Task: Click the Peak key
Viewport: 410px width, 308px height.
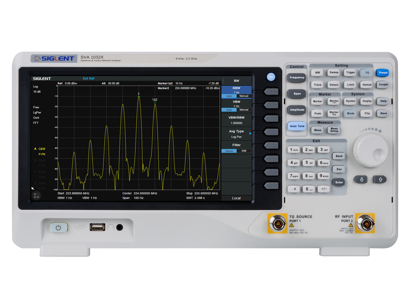Action: [317, 113]
